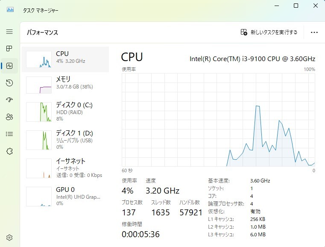Click the Task Manager app icon in title bar

tap(10, 9)
